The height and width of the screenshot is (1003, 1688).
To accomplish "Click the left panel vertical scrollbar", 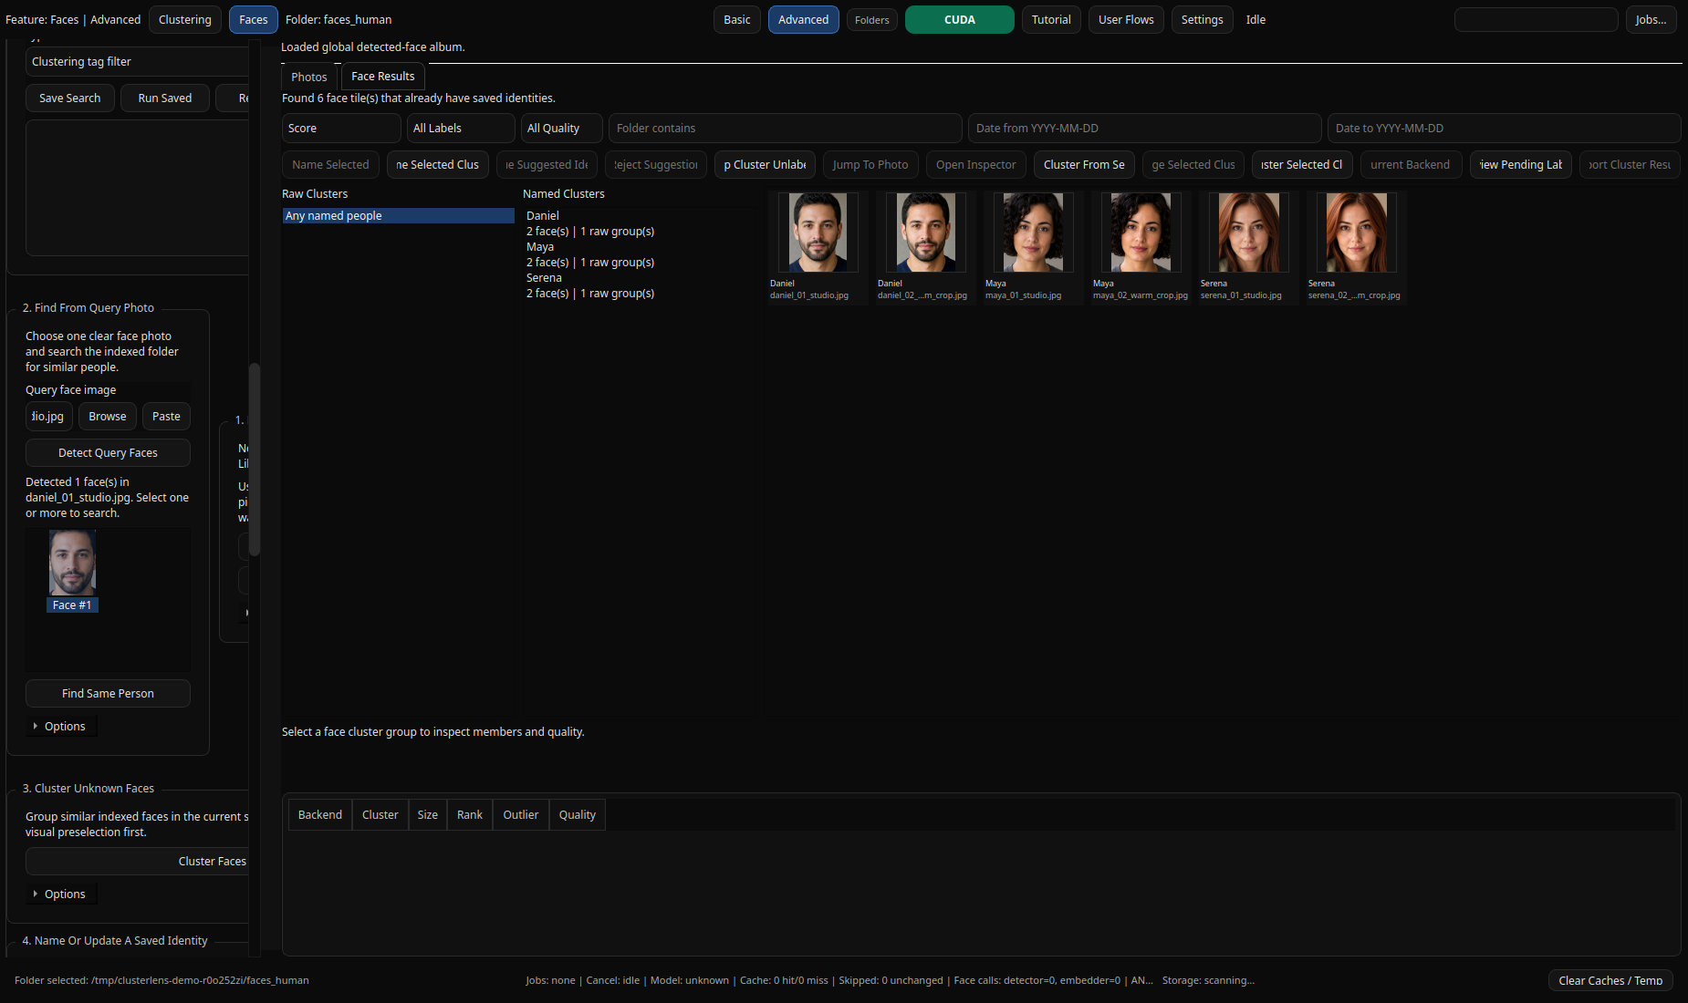I will pyautogui.click(x=255, y=460).
